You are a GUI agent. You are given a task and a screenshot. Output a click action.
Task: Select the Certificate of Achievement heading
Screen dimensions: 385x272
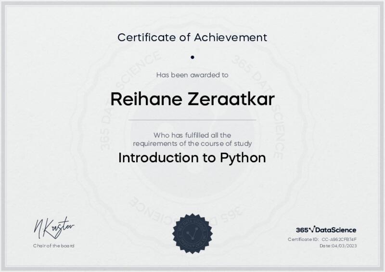(x=192, y=37)
